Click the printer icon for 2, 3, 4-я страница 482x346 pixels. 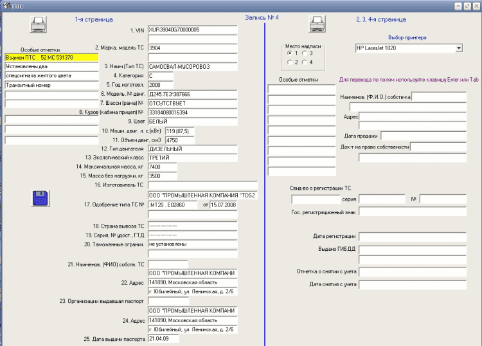pyautogui.click(x=317, y=24)
